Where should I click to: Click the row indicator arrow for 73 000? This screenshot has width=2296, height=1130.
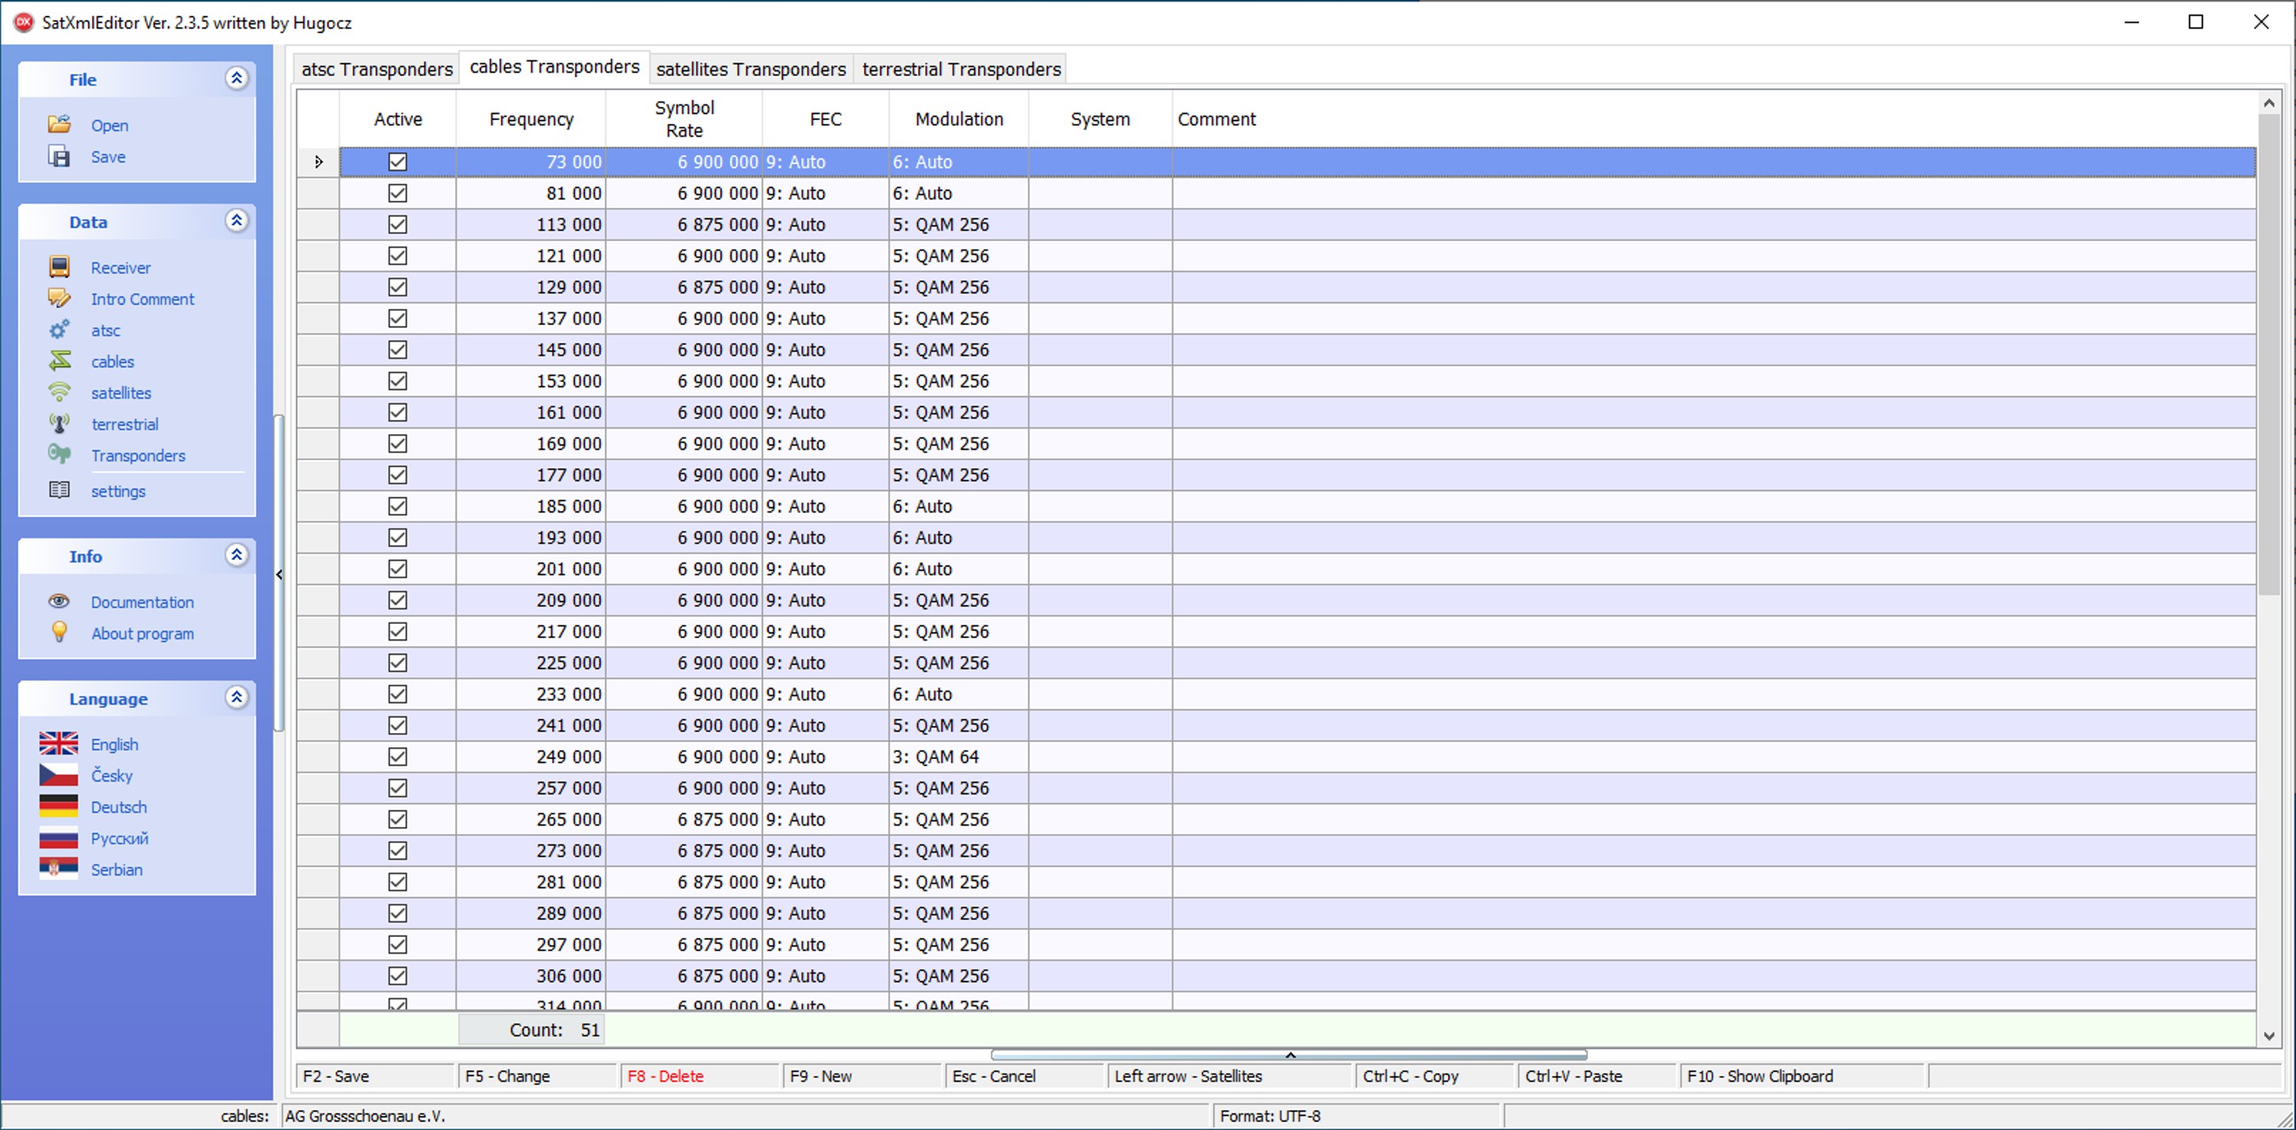point(318,162)
